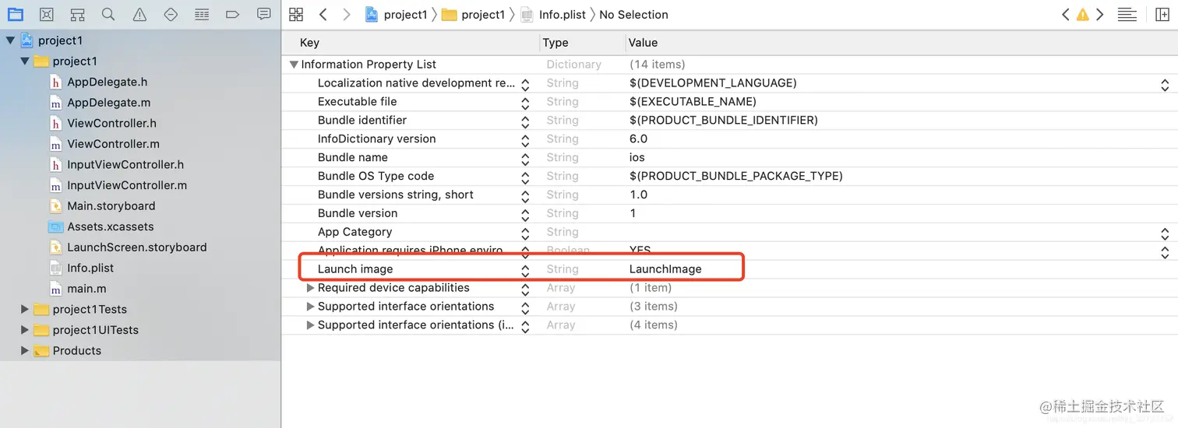Open the Breakpoint navigator

pos(232,15)
